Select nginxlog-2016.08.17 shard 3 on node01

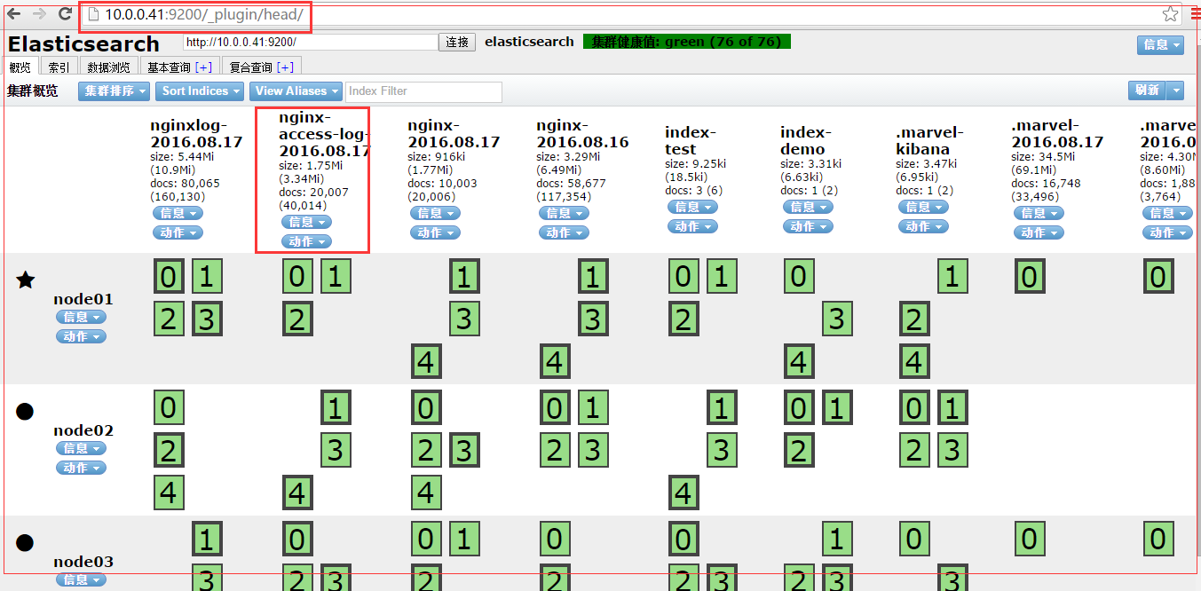pyautogui.click(x=207, y=319)
